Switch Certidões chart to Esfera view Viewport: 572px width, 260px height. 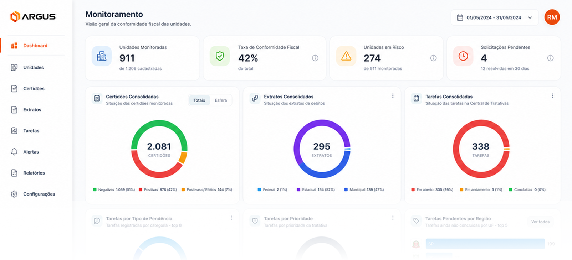point(221,100)
